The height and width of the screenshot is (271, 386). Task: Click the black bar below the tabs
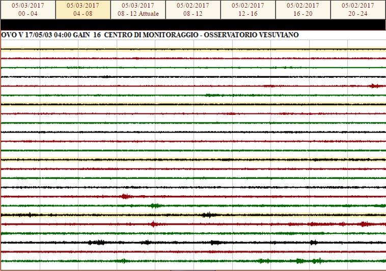(x=193, y=25)
